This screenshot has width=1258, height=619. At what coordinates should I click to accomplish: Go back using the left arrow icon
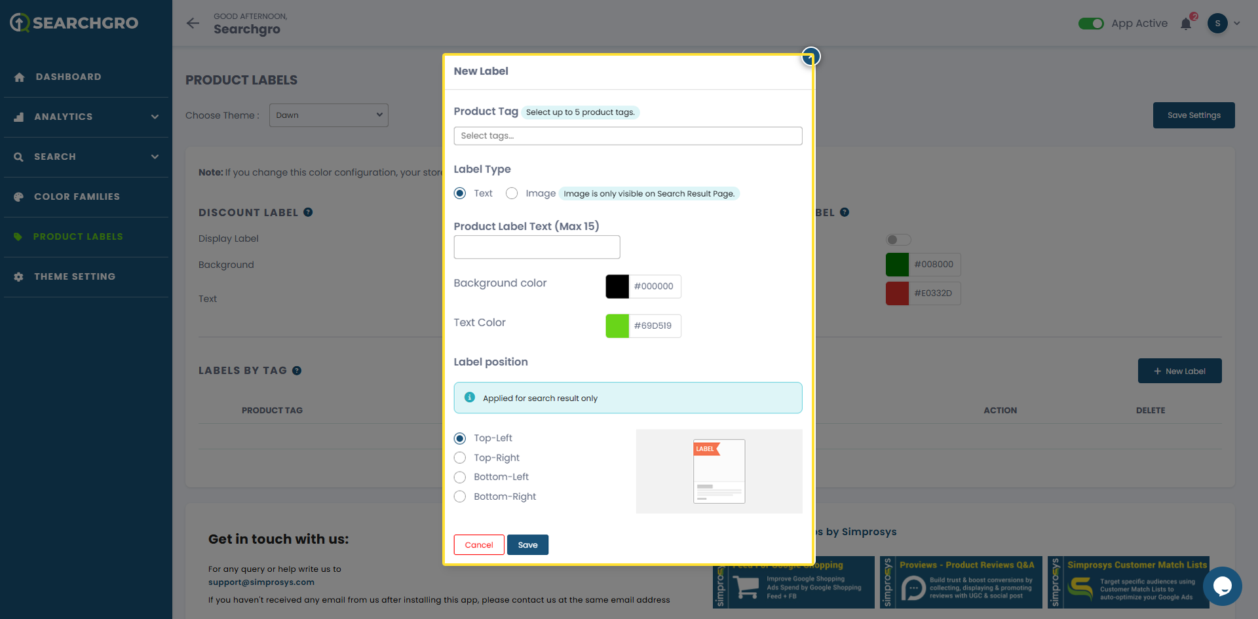coord(193,24)
